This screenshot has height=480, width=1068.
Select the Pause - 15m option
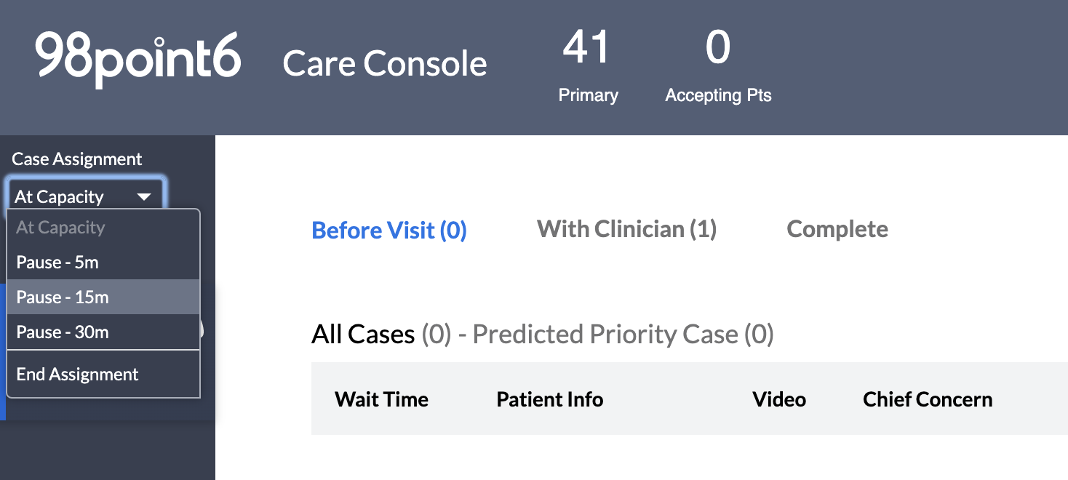[103, 297]
